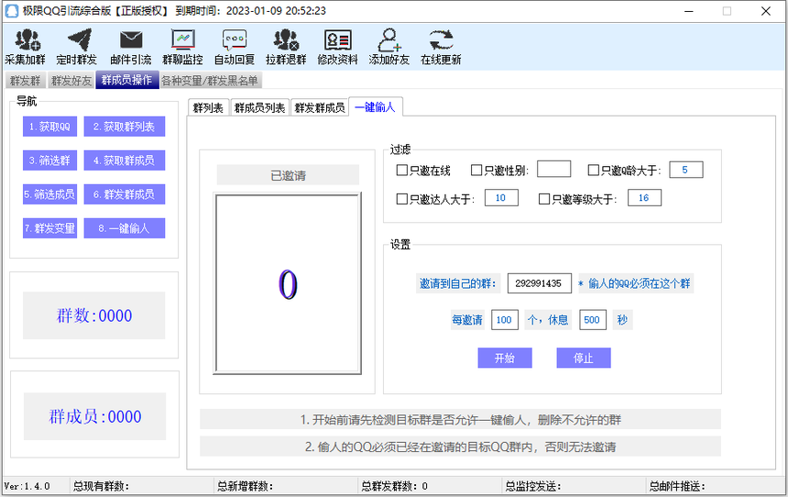Open 群成员列表 sub-tab
The width and height of the screenshot is (788, 497).
[x=259, y=107]
